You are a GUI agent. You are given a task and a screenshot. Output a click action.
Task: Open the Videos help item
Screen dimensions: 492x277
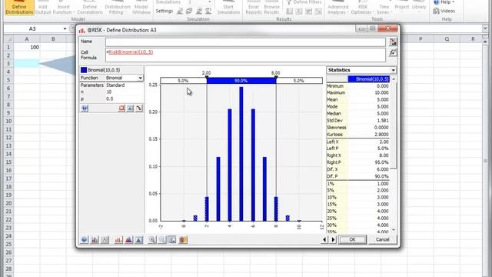(444, 11)
